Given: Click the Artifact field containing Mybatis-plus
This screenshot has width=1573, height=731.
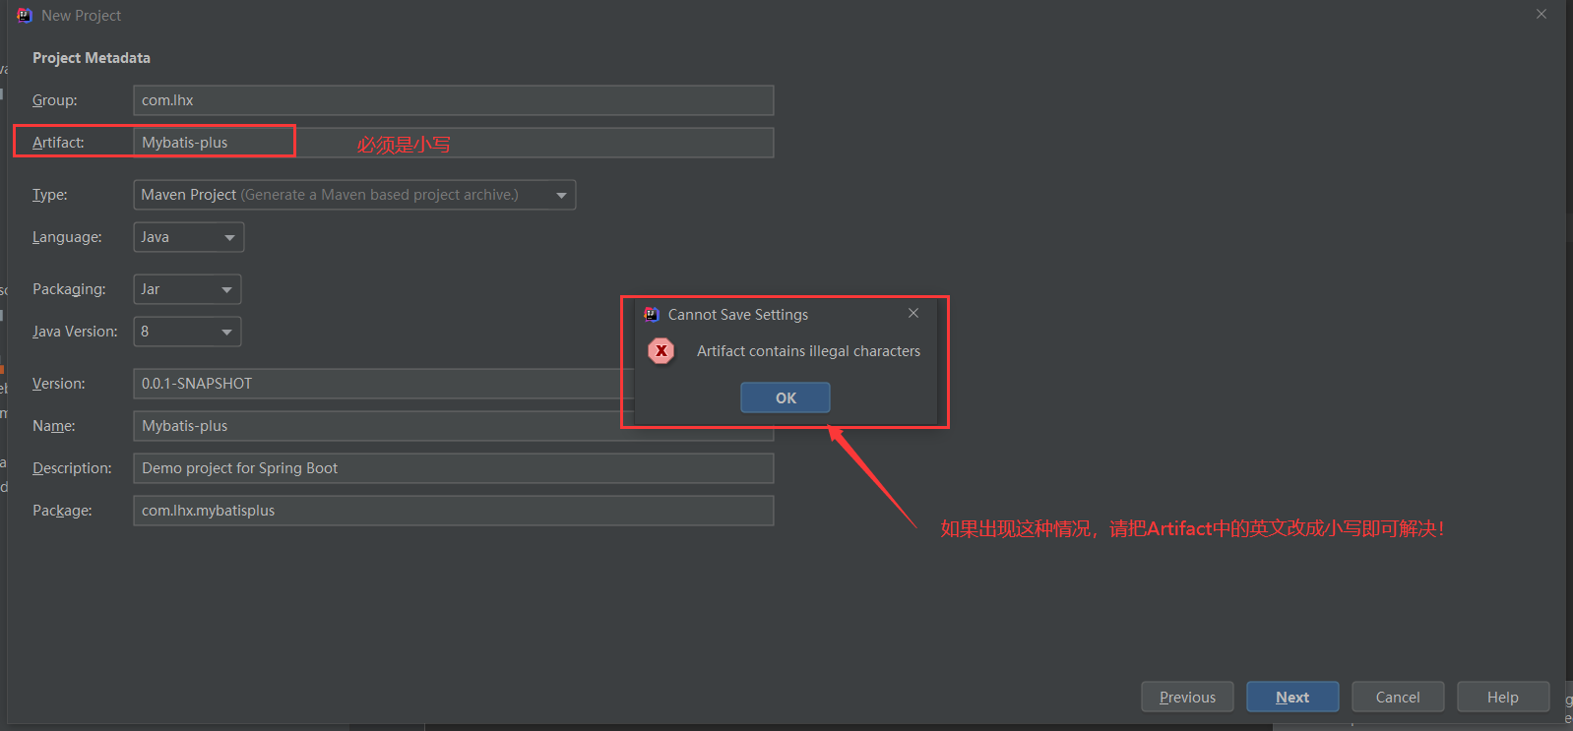Looking at the screenshot, I should click(x=454, y=143).
